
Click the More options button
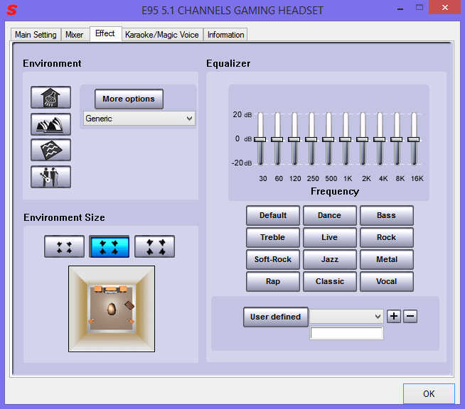point(129,99)
